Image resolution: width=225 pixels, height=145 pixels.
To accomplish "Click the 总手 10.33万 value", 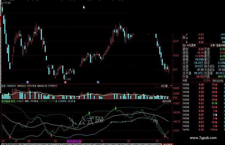I will pos(199,63).
